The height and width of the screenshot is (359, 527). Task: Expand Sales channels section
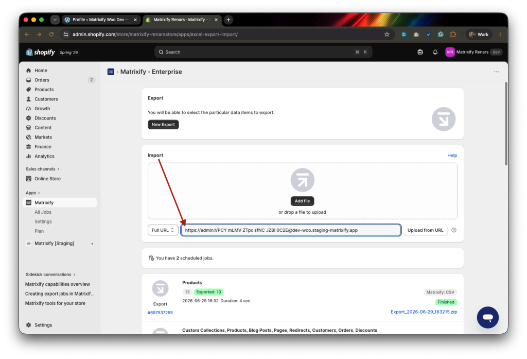(42, 169)
